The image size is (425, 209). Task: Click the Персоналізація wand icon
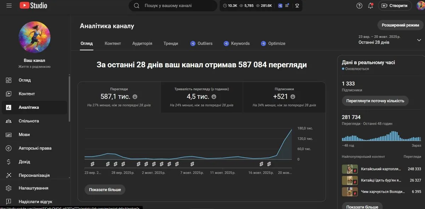click(9, 175)
